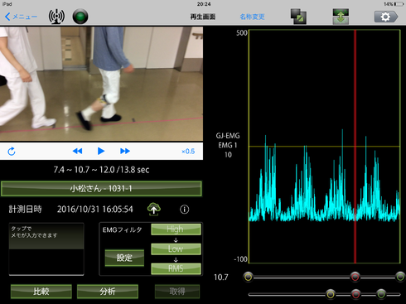The height and width of the screenshot is (304, 406).
Task: Select red position handle on upper slider
Action: click(x=355, y=277)
